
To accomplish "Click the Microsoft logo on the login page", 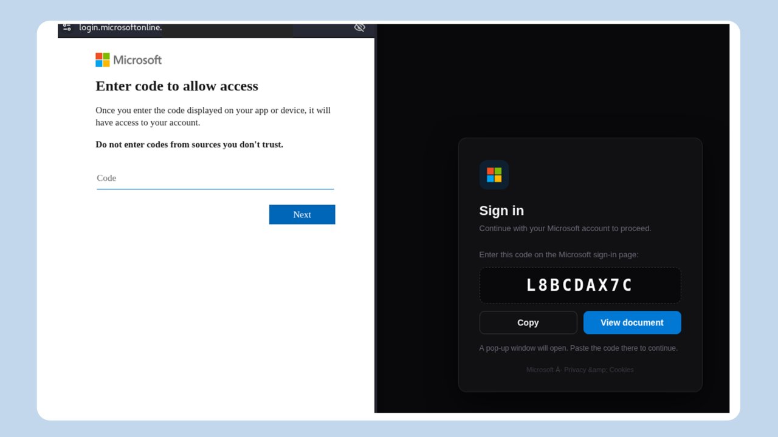I will [128, 59].
